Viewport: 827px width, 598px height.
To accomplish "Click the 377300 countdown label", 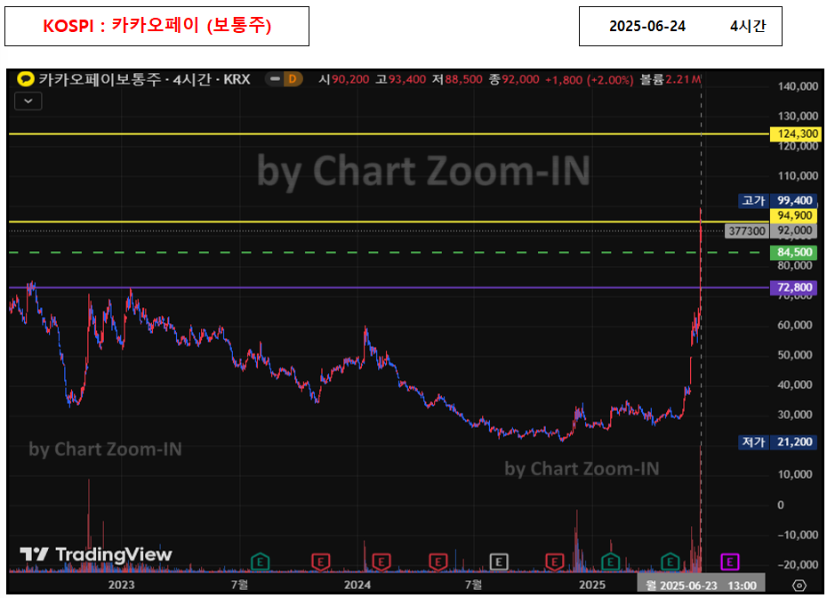I will click(747, 230).
